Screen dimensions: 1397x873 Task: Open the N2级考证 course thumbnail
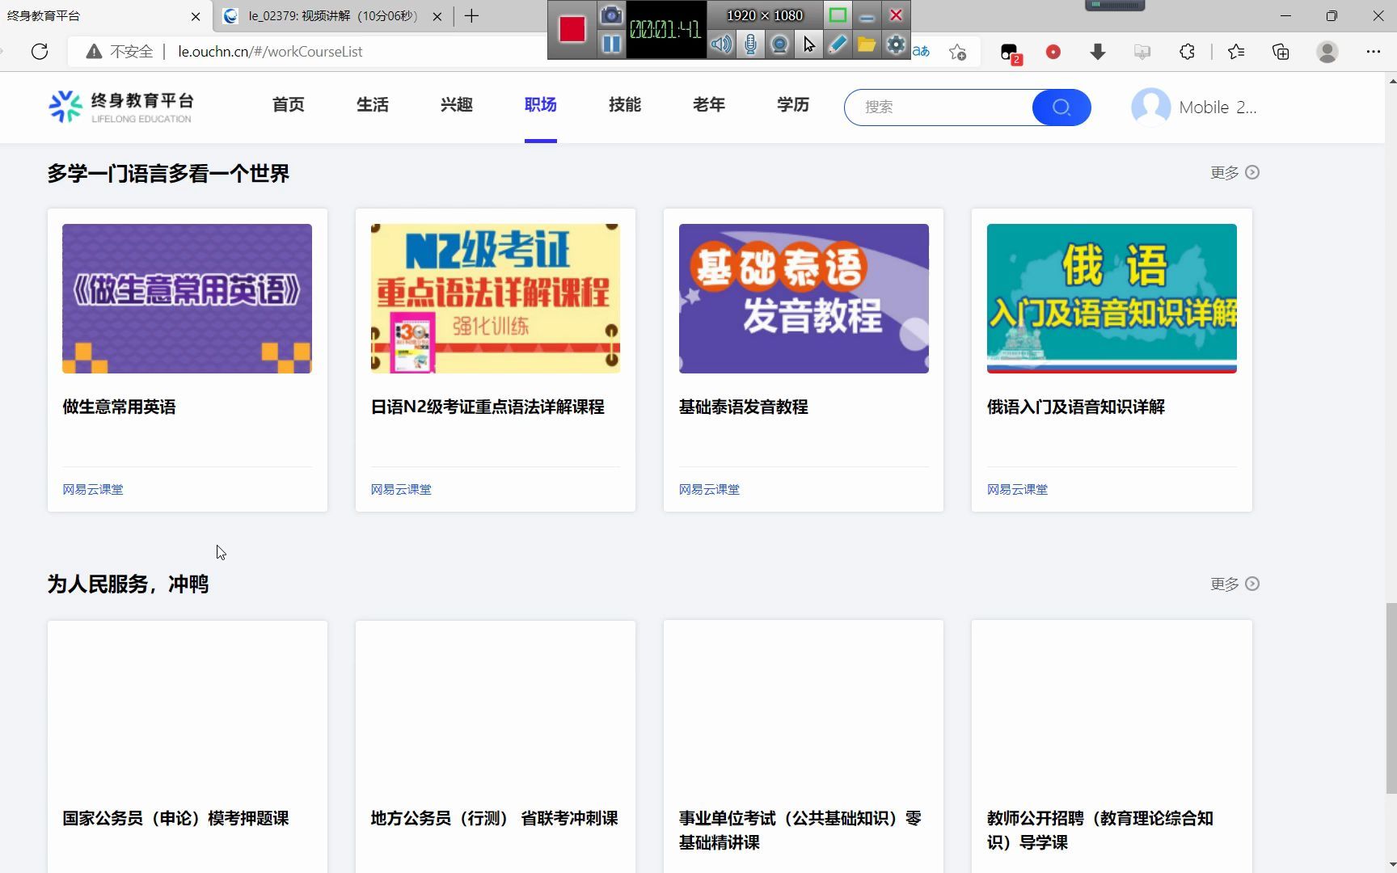pyautogui.click(x=496, y=298)
